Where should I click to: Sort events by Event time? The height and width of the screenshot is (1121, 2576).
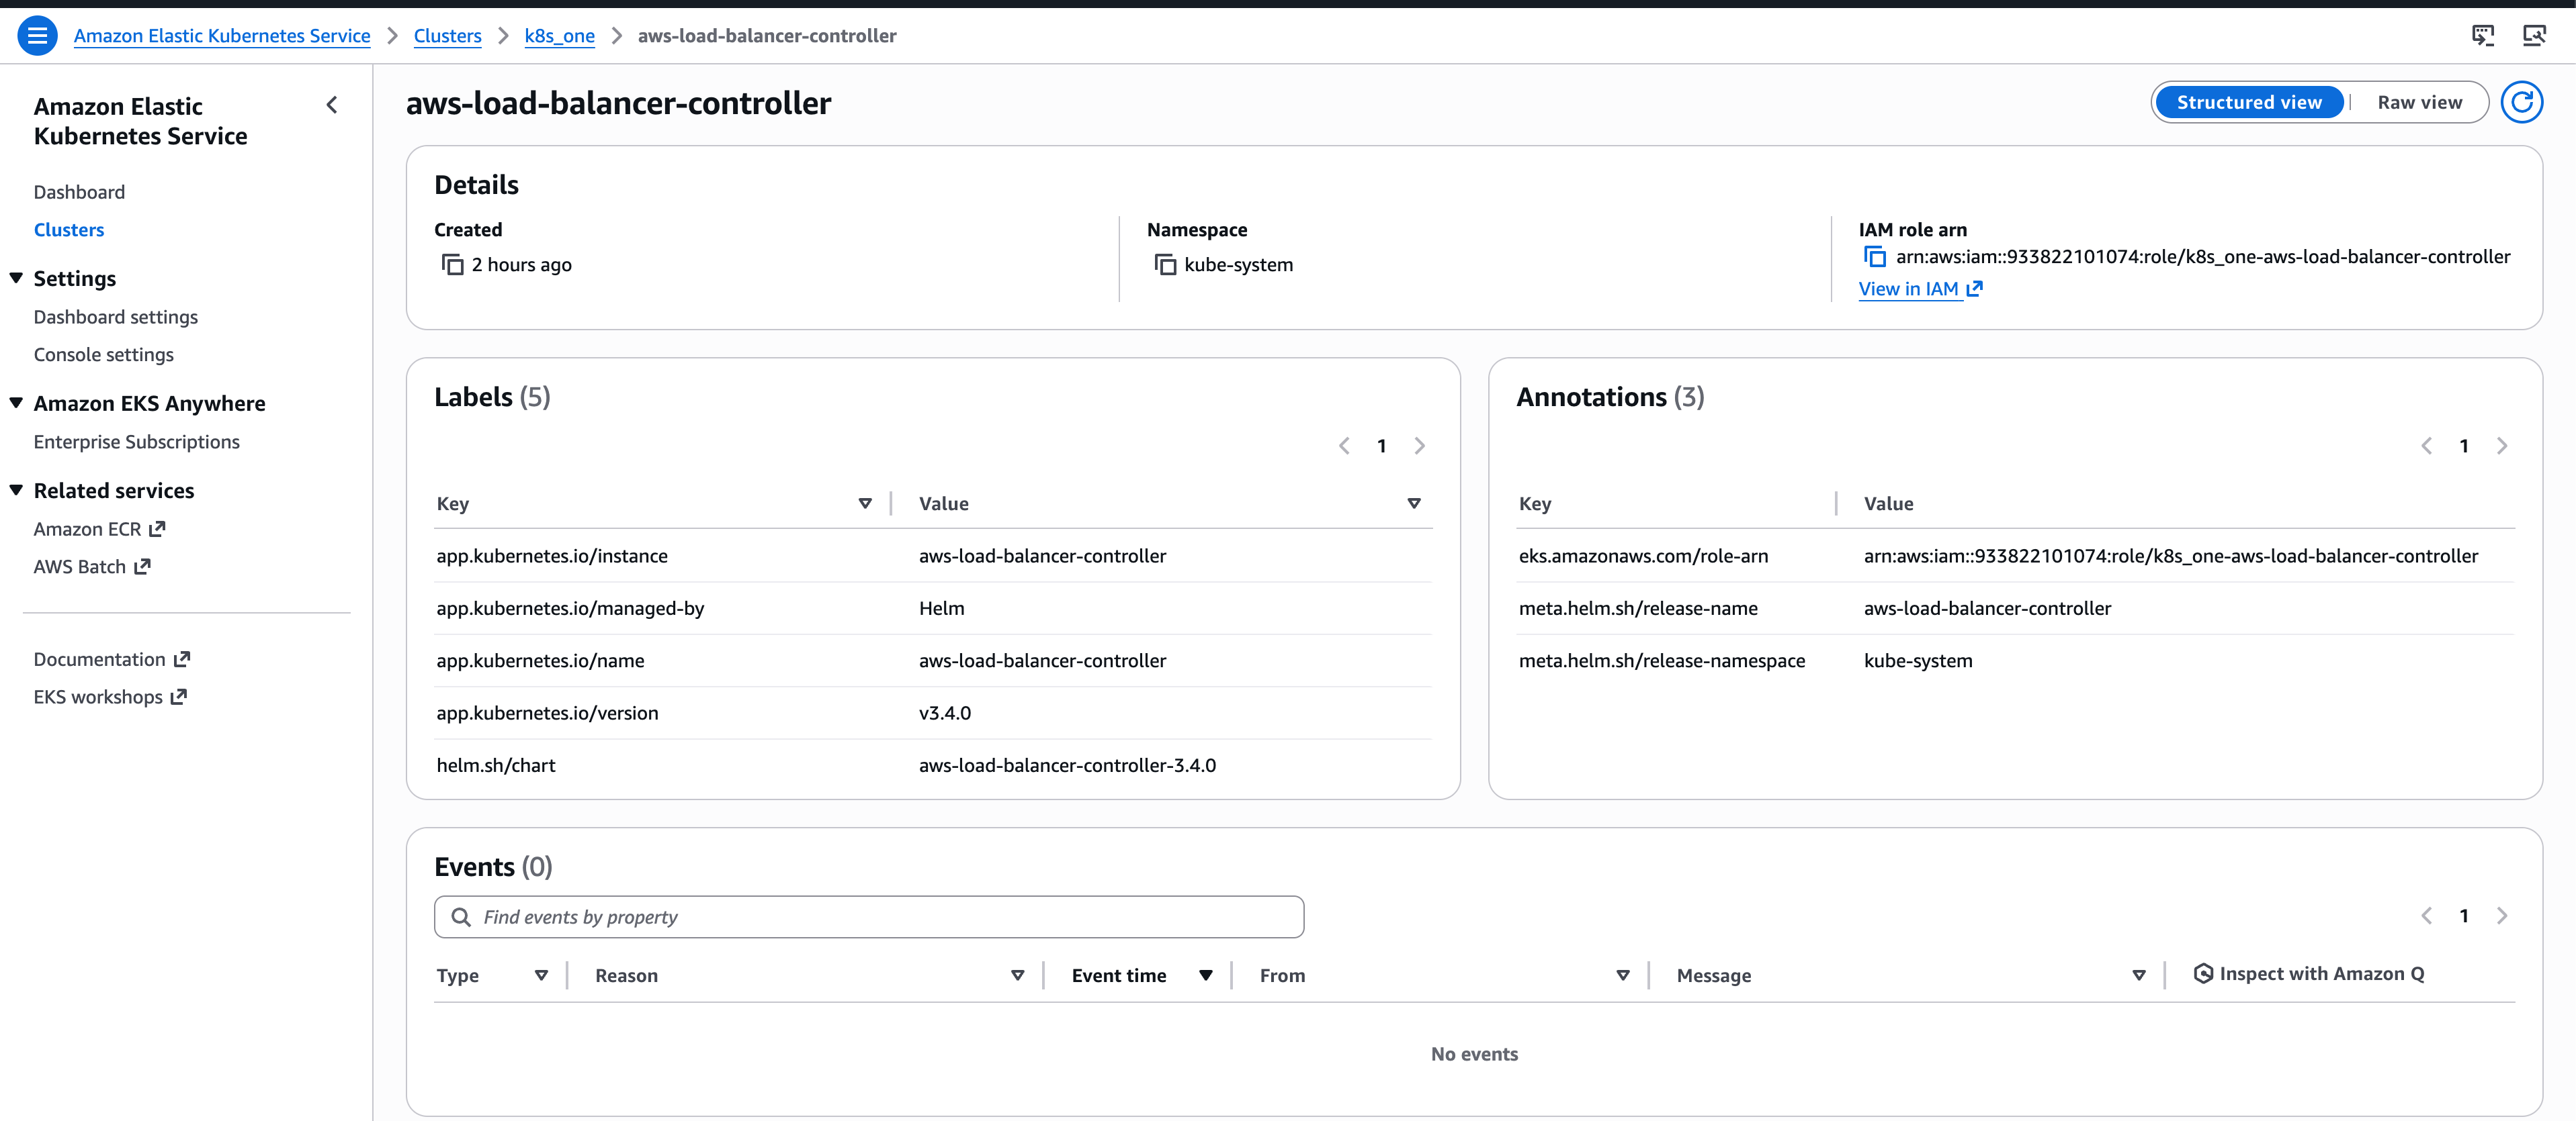[1205, 975]
